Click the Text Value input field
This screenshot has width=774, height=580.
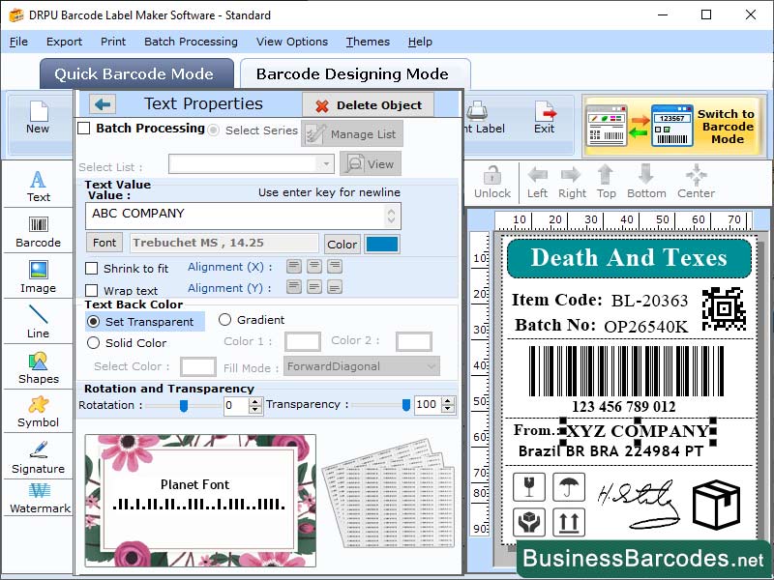(243, 216)
